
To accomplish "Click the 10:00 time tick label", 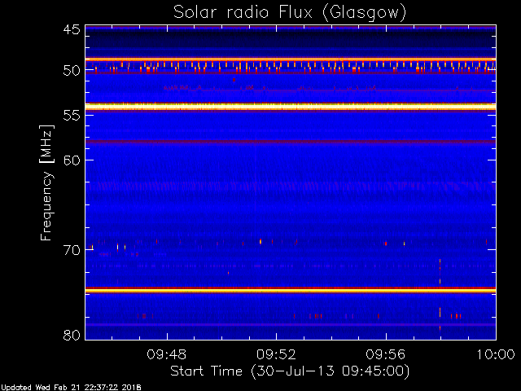I will pos(496,354).
